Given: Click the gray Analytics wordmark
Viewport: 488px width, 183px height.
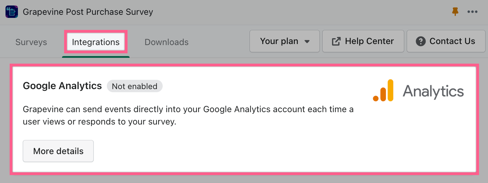Looking at the screenshot, I should (x=433, y=91).
